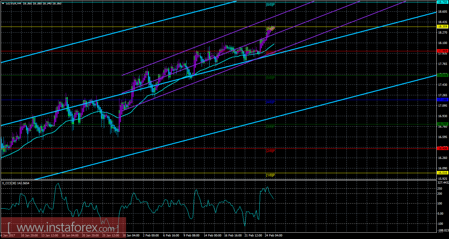Image resolution: width=449 pixels, height=239 pixels.
Task: Click the 16.930 price axis value
Action: (442, 116)
